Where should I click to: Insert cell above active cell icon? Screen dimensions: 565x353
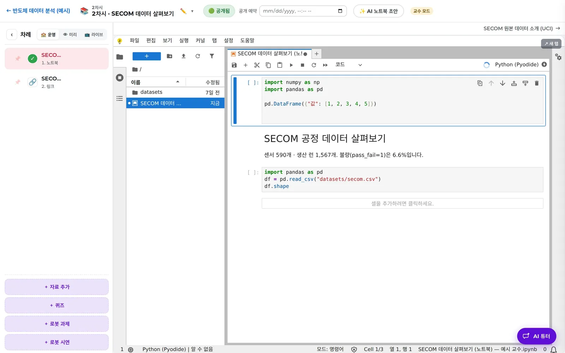click(514, 83)
